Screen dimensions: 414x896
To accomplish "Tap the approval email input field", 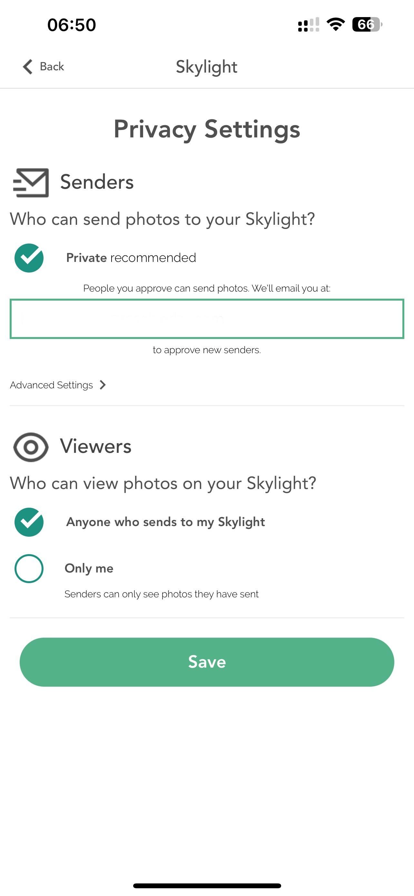I will [x=207, y=319].
